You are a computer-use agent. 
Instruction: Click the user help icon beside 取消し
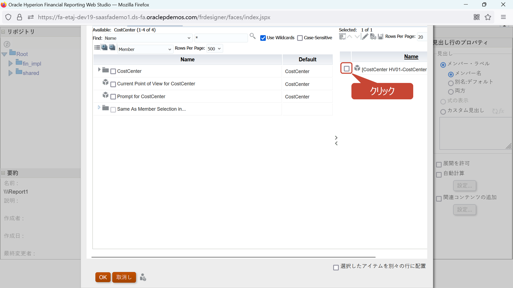click(143, 277)
